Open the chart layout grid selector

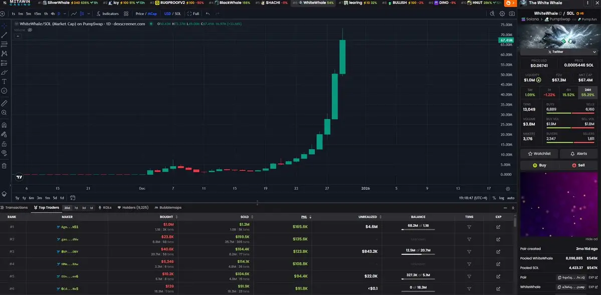click(126, 14)
